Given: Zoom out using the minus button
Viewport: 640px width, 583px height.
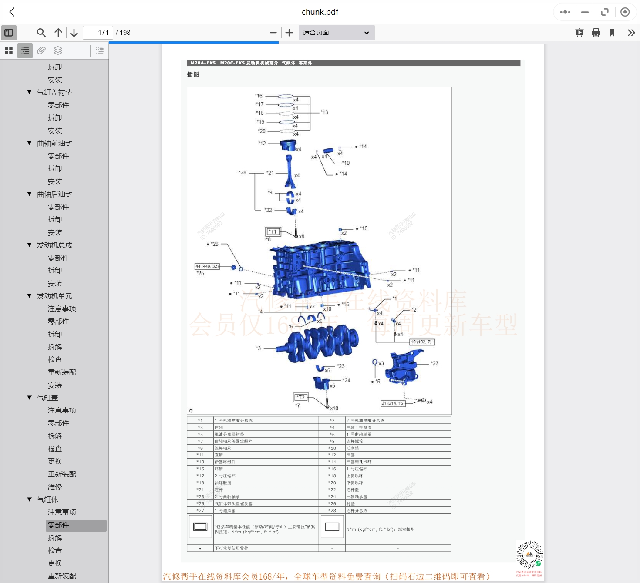Looking at the screenshot, I should pos(273,33).
